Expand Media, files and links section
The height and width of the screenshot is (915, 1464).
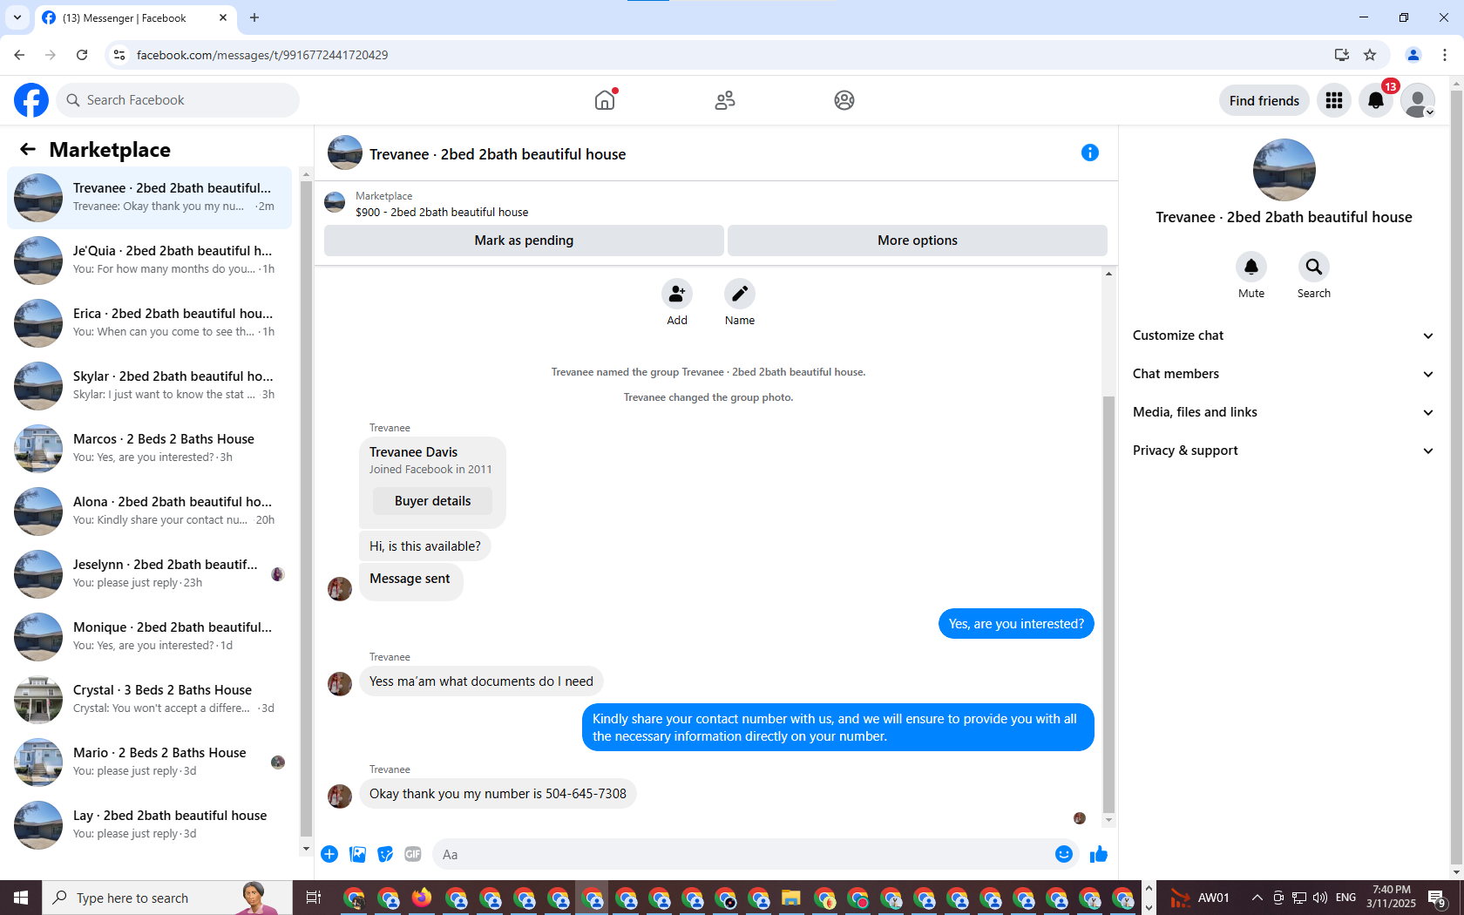click(1283, 412)
